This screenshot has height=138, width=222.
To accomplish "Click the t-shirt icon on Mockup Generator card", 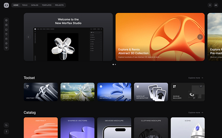I will (x=138, y=86).
